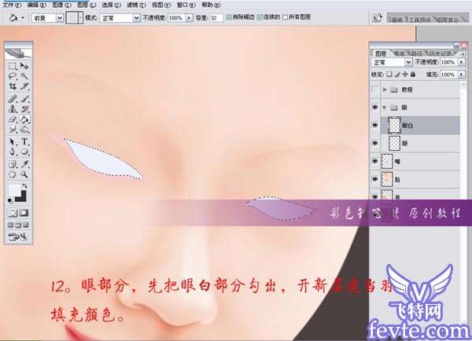Collapse the 眼 layer group
The image size is (472, 341).
pos(385,108)
